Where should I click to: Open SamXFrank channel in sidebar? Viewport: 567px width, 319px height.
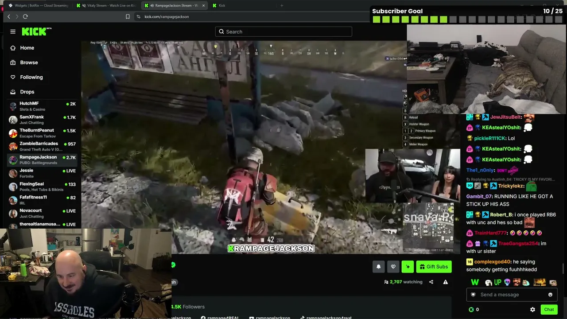click(42, 120)
